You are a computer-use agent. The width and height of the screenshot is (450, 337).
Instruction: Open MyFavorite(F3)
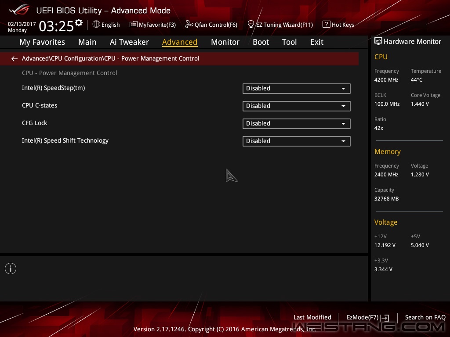point(152,25)
